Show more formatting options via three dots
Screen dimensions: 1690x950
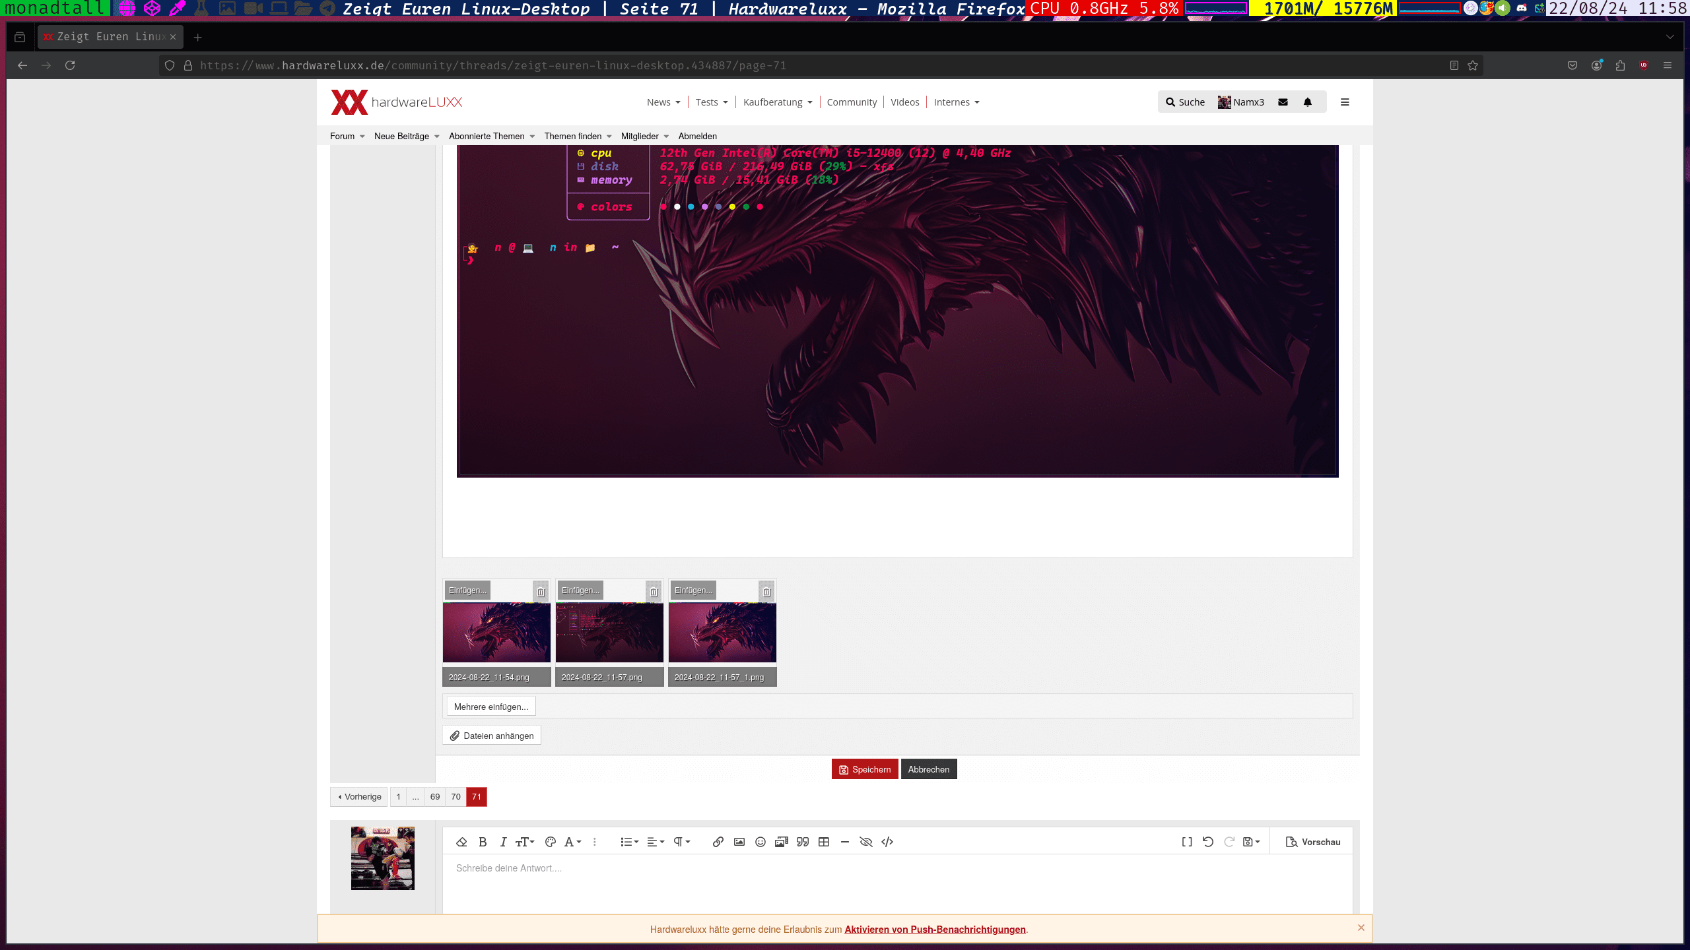tap(595, 842)
